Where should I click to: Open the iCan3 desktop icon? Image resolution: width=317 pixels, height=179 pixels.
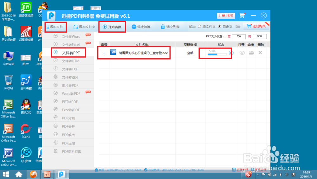[x=26, y=131]
